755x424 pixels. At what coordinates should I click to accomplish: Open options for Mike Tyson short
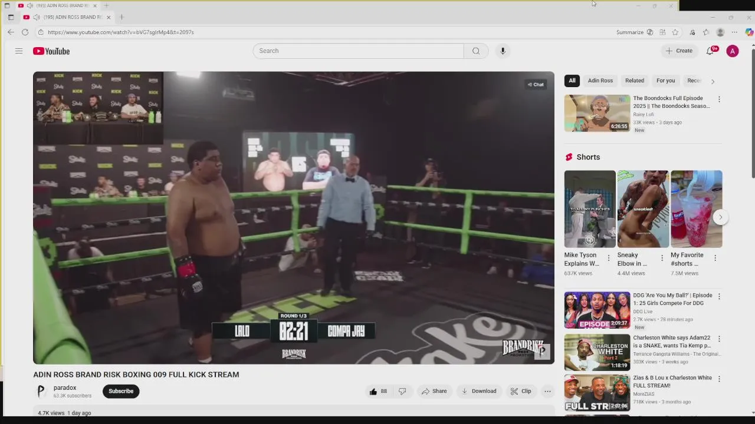(609, 258)
